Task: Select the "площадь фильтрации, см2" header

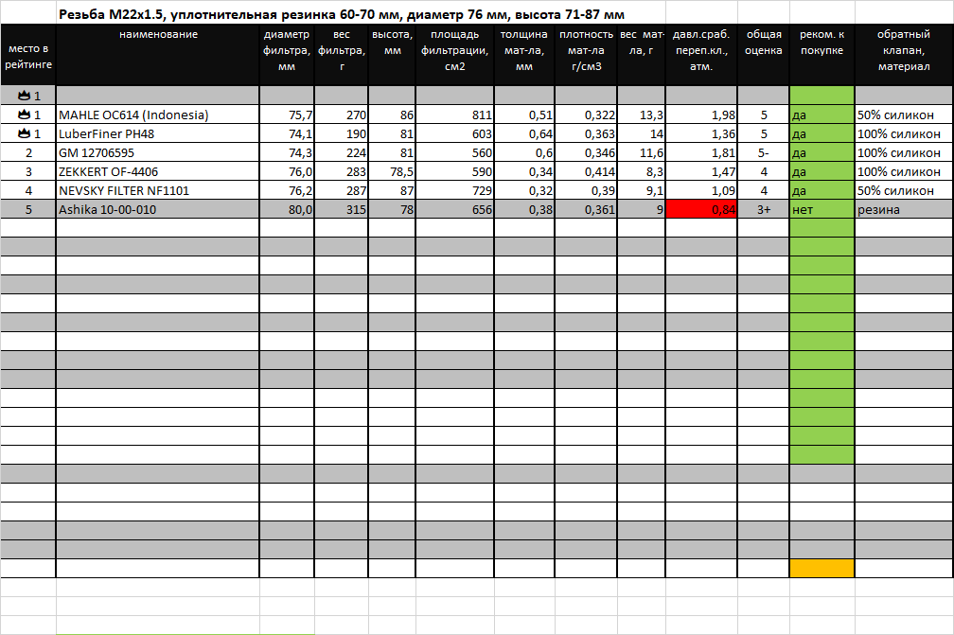Action: click(454, 56)
